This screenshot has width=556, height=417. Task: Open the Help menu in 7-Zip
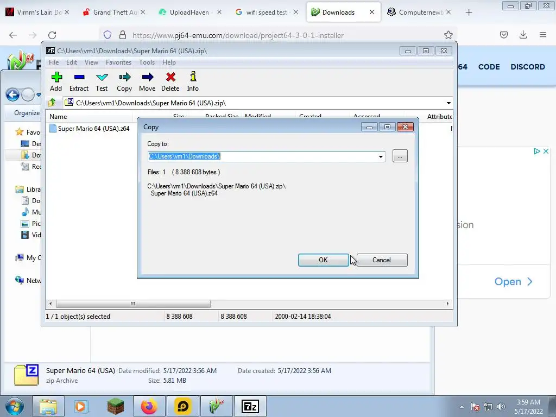click(169, 62)
